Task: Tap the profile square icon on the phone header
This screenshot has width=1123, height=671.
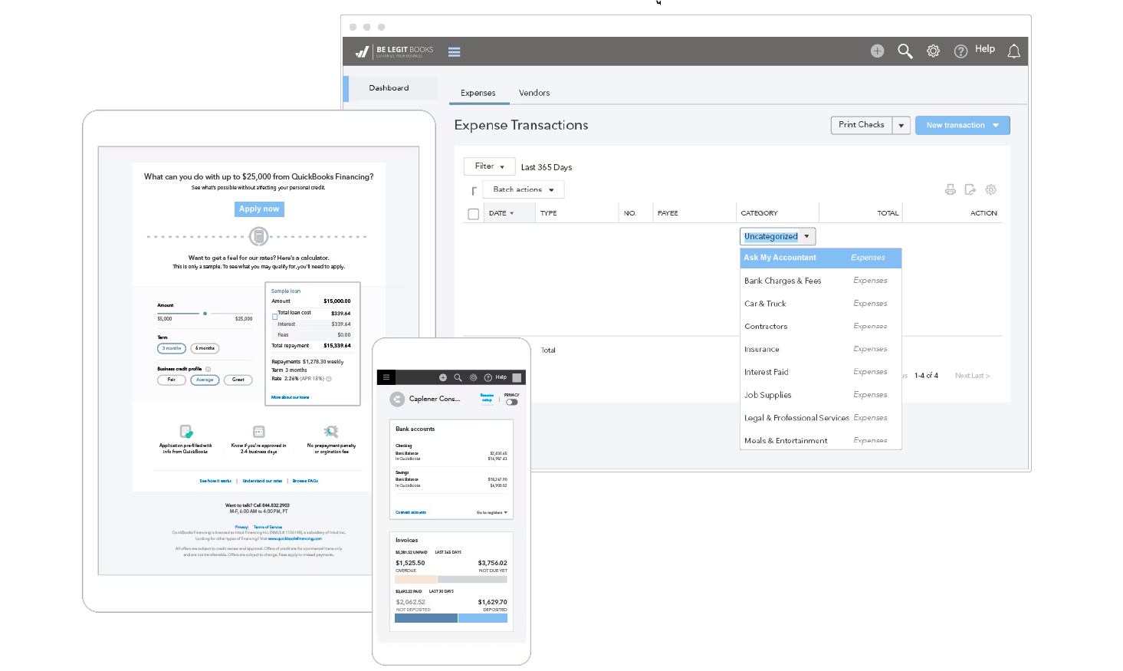Action: (x=517, y=377)
